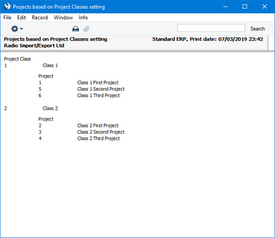Screen dimensions: 275x238
Task: Open the Edit menu
Action: [x=22, y=18]
